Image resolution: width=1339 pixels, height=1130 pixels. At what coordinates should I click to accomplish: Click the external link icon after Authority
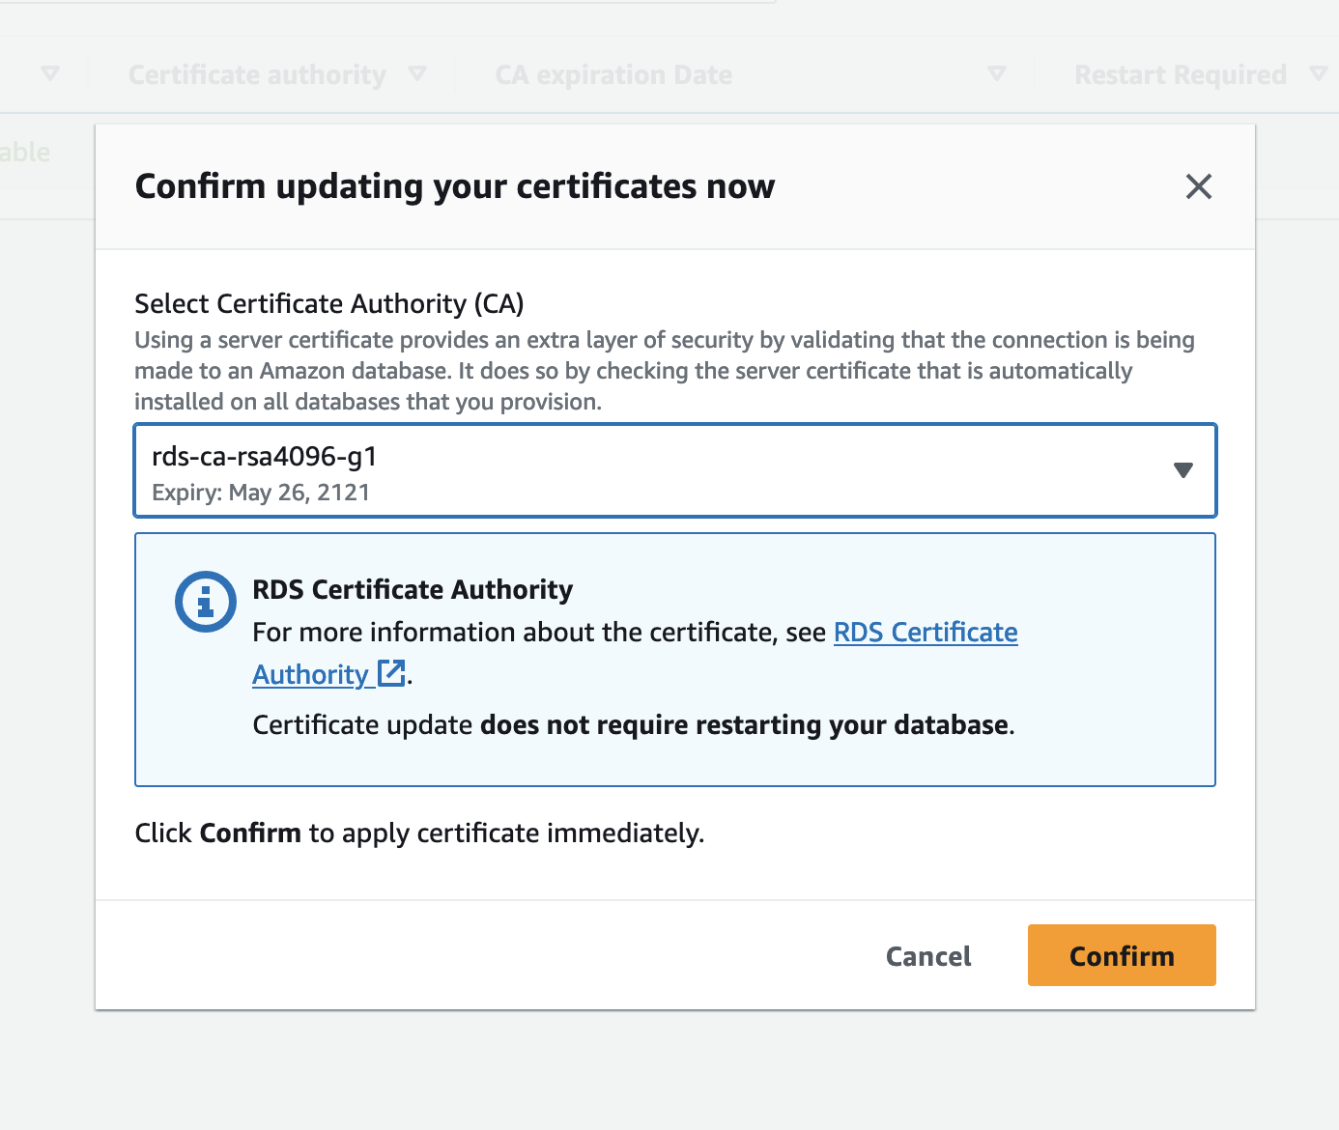391,673
